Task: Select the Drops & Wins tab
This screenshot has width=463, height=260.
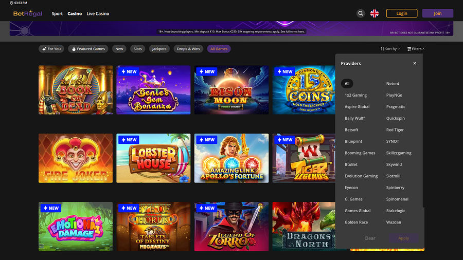Action: pyautogui.click(x=188, y=49)
